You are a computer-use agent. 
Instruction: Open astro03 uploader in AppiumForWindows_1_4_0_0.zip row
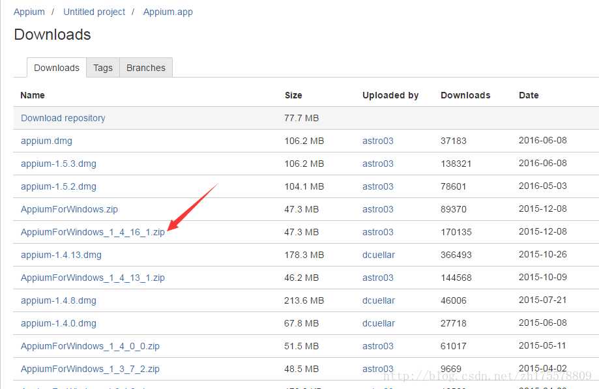pos(378,346)
